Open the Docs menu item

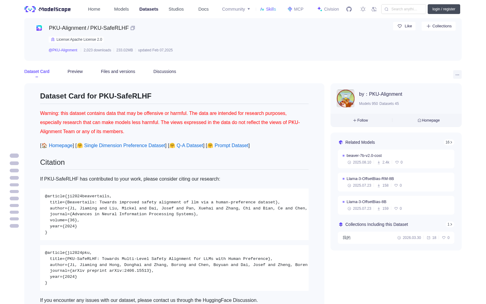tap(204, 9)
